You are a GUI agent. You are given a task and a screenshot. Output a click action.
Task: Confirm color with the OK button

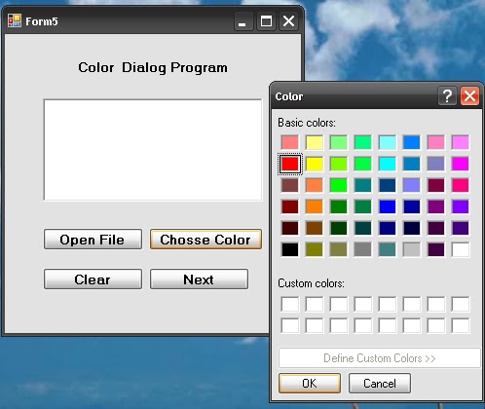click(x=310, y=384)
